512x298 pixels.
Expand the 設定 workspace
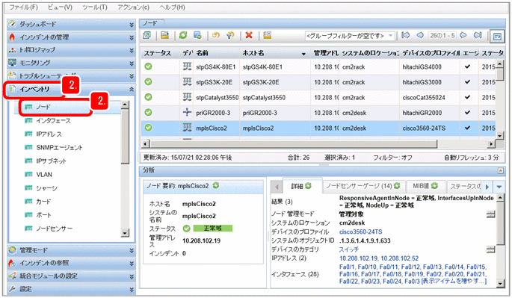coord(132,289)
